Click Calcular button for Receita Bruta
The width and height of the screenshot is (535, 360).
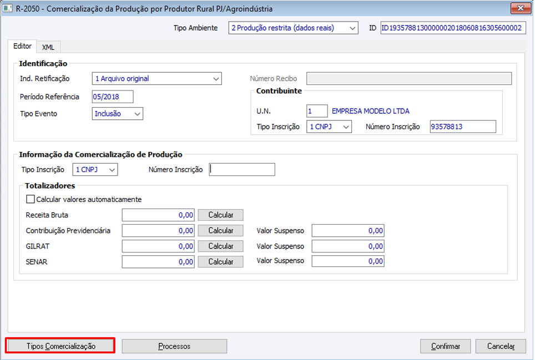(x=220, y=215)
